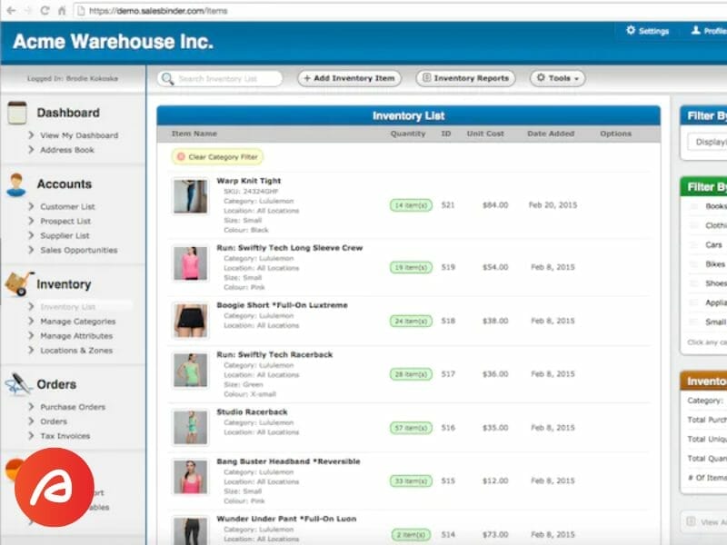Screen dimensions: 727x545
Task: Click Inventory section heading
Action: click(x=64, y=284)
